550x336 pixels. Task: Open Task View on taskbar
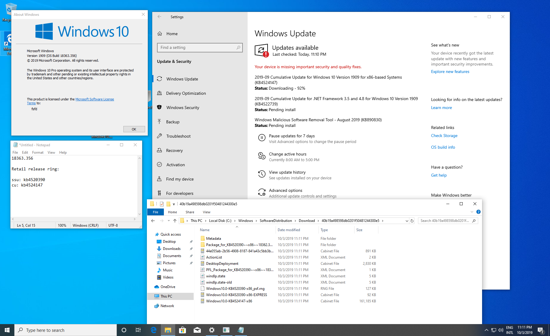tap(138, 330)
